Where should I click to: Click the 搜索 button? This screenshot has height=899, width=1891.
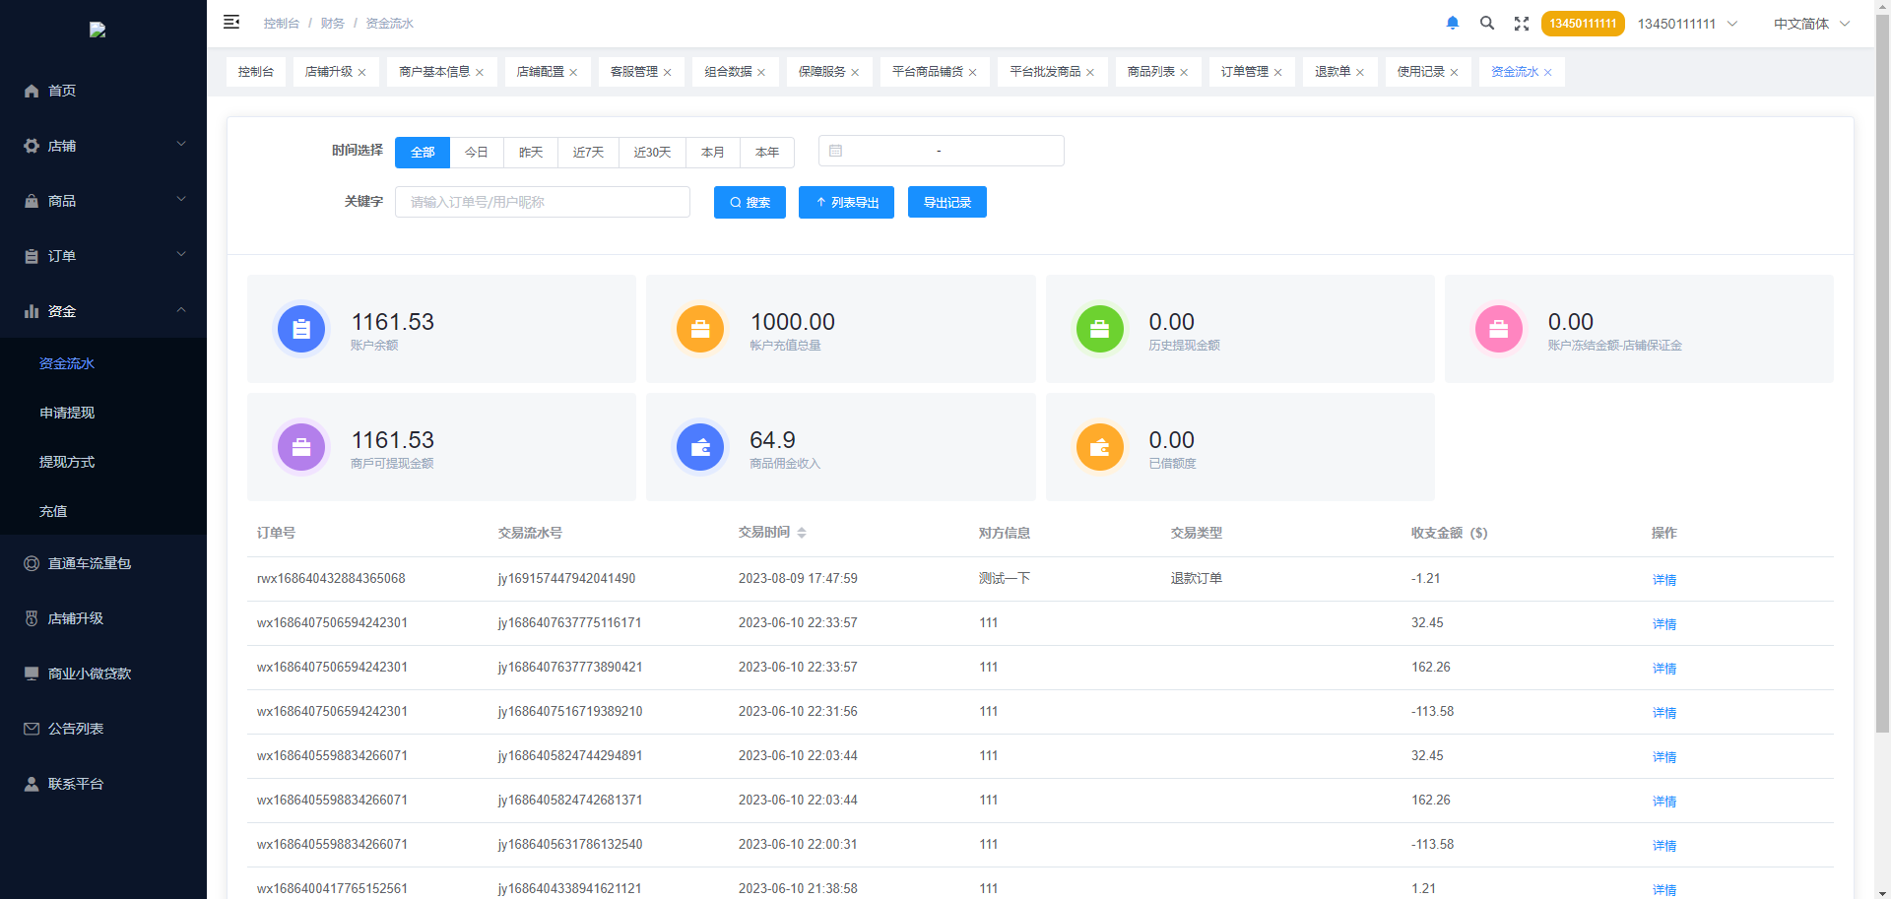pyautogui.click(x=750, y=203)
